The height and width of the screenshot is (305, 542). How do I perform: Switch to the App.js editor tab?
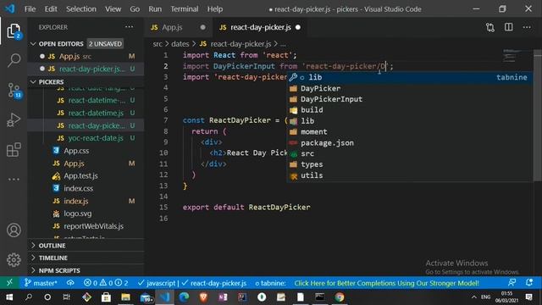(x=172, y=27)
